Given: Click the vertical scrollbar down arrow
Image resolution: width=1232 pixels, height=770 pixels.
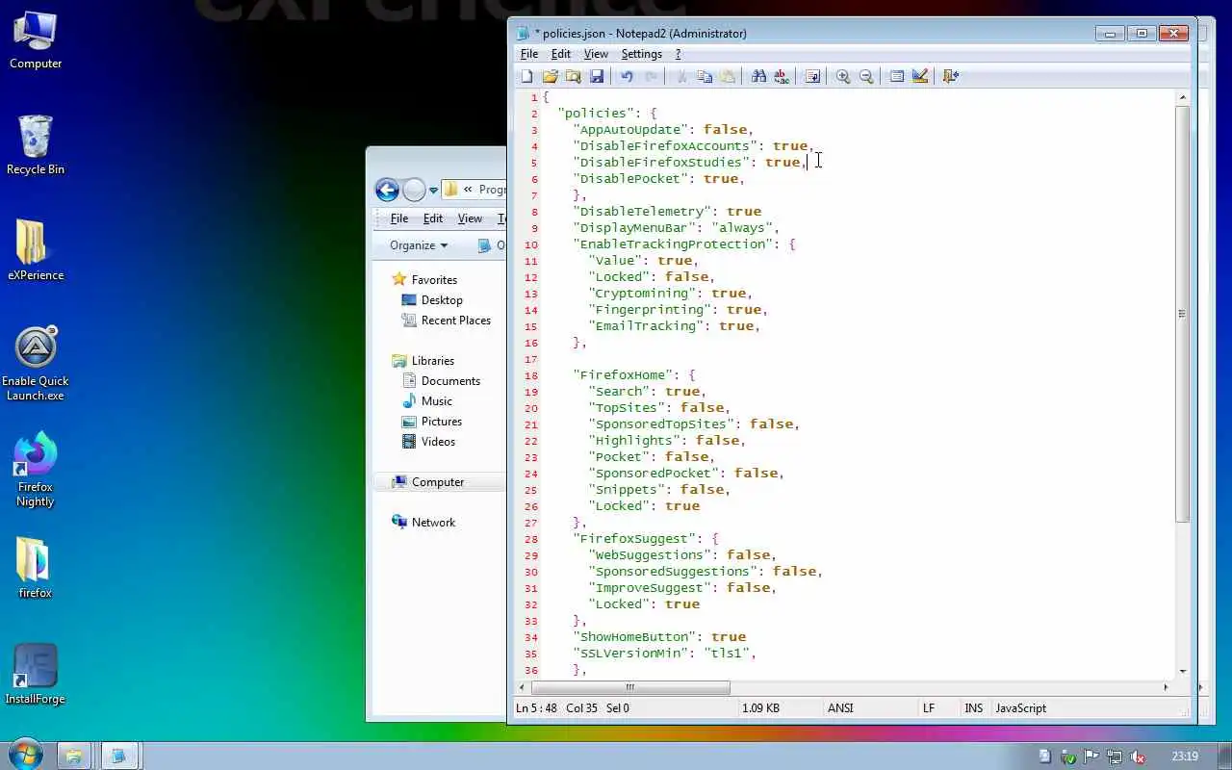Looking at the screenshot, I should pyautogui.click(x=1182, y=672).
